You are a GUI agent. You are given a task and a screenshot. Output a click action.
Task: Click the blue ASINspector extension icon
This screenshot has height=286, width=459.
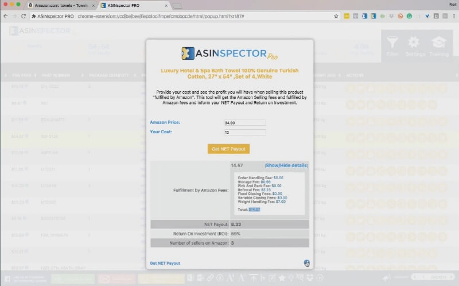pos(364,16)
